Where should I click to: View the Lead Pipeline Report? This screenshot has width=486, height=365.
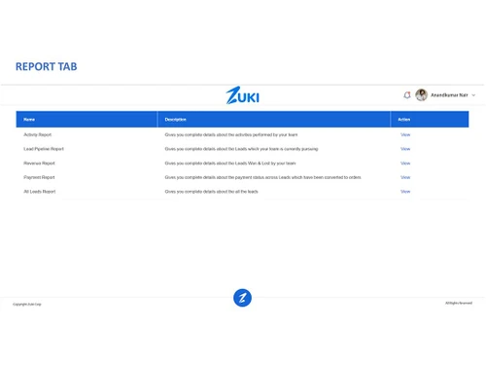tap(405, 149)
